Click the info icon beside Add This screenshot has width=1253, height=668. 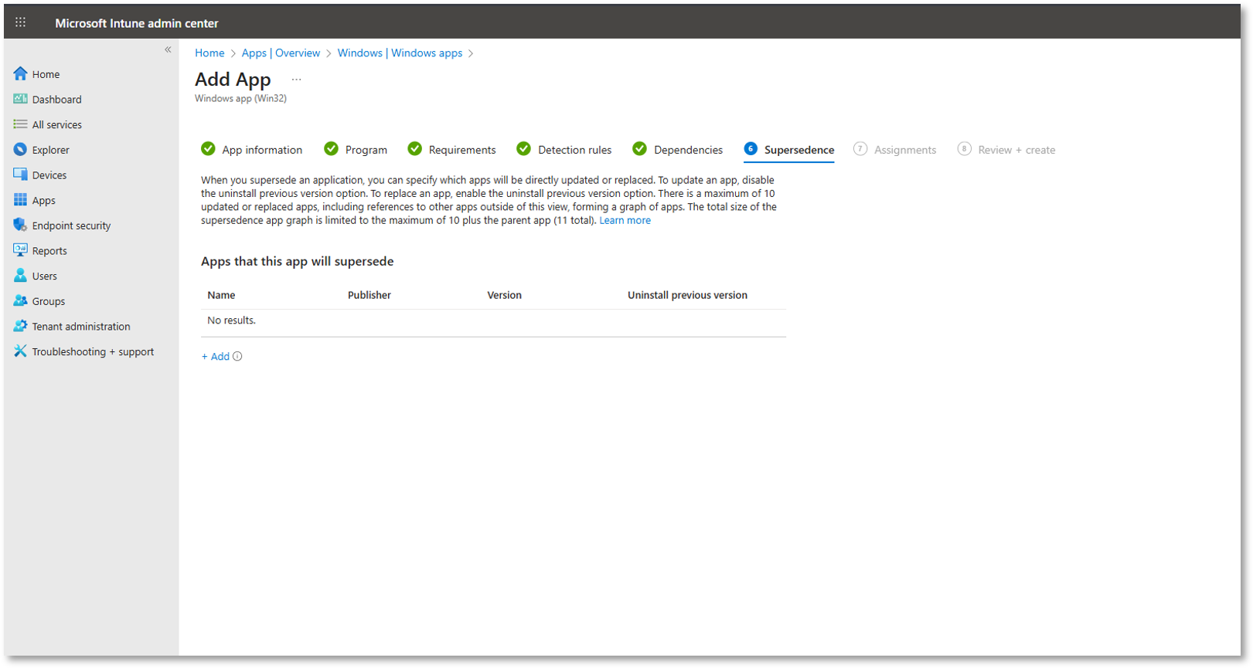(x=237, y=356)
